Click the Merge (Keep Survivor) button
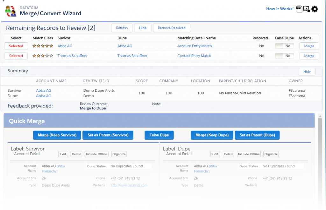The width and height of the screenshot is (326, 210). point(57,135)
